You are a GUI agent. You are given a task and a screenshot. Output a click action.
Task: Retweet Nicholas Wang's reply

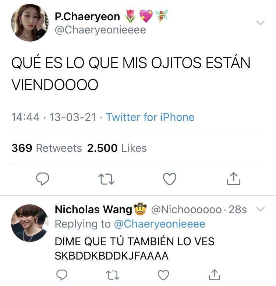click(x=113, y=275)
